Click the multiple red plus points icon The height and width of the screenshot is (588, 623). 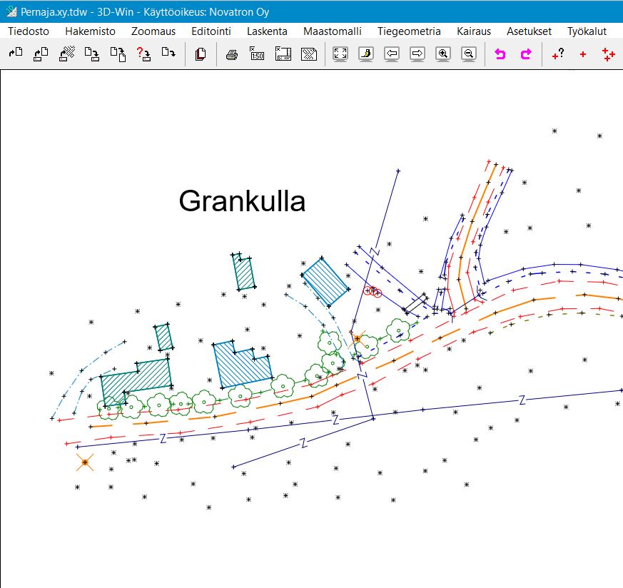(x=608, y=54)
